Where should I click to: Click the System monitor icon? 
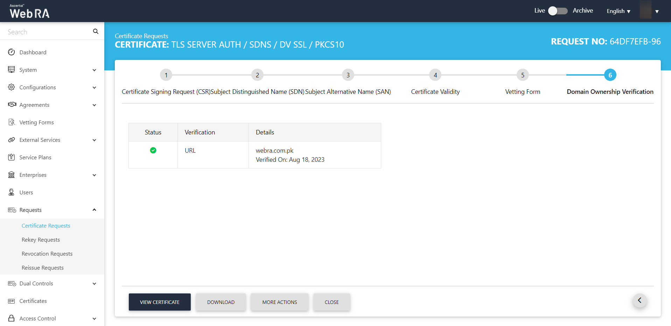(12, 70)
